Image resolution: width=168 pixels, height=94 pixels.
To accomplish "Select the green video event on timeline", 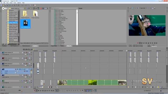I will (92, 83).
